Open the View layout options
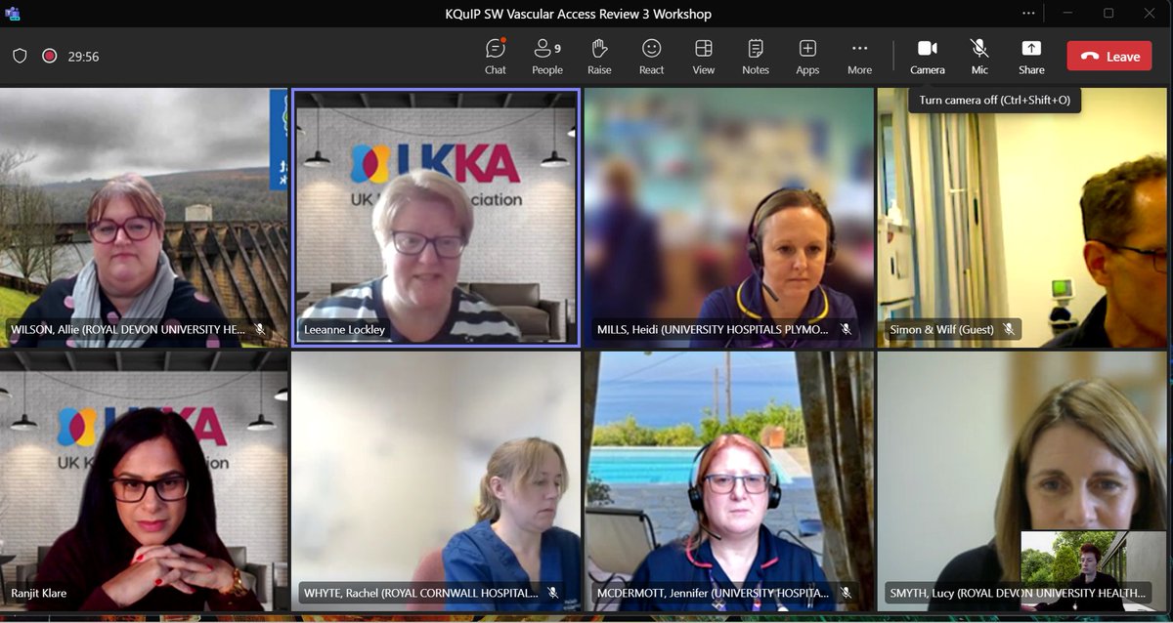Image resolution: width=1173 pixels, height=623 pixels. pos(703,57)
